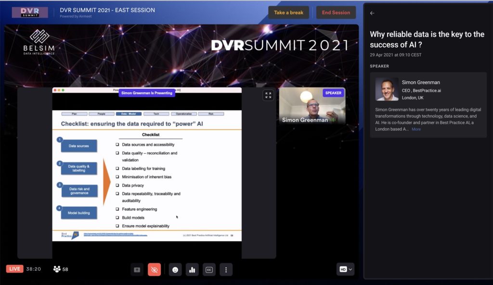
Task: Click Simon Greenman's speaker video tile
Action: [x=312, y=106]
